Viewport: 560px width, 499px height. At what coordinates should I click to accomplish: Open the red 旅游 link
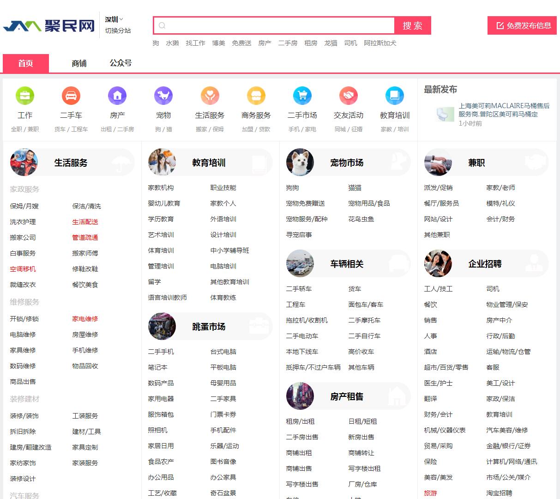430,493
